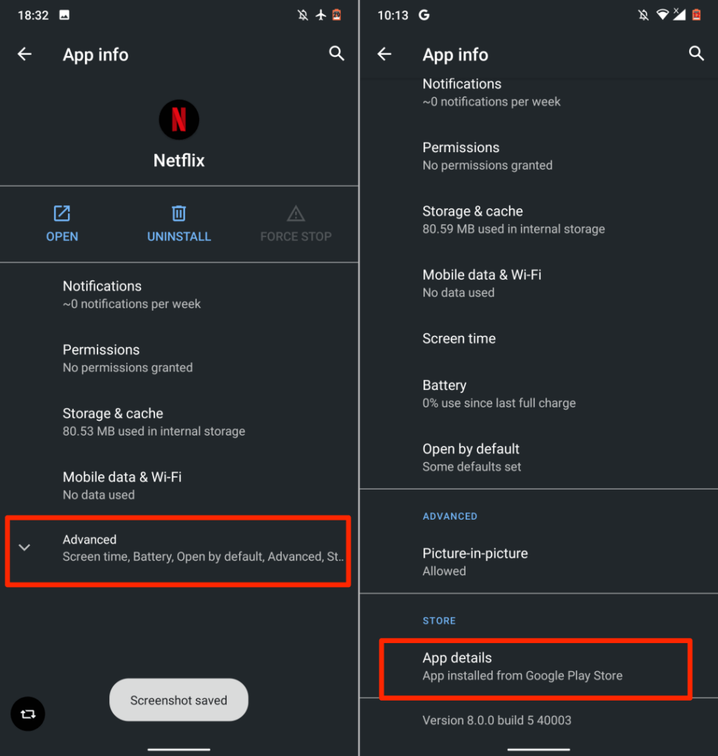The height and width of the screenshot is (756, 718).
Task: Tap the back arrow in right App info screen
Action: [x=384, y=54]
